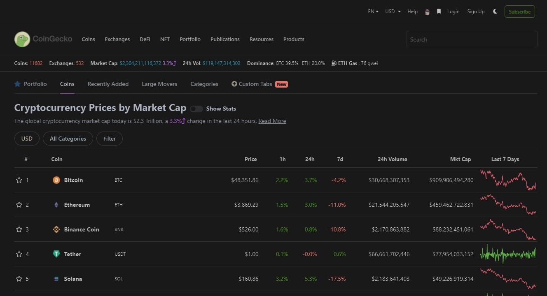Switch to the Large Movers tab
Screen dimensions: 547x296
[159, 84]
